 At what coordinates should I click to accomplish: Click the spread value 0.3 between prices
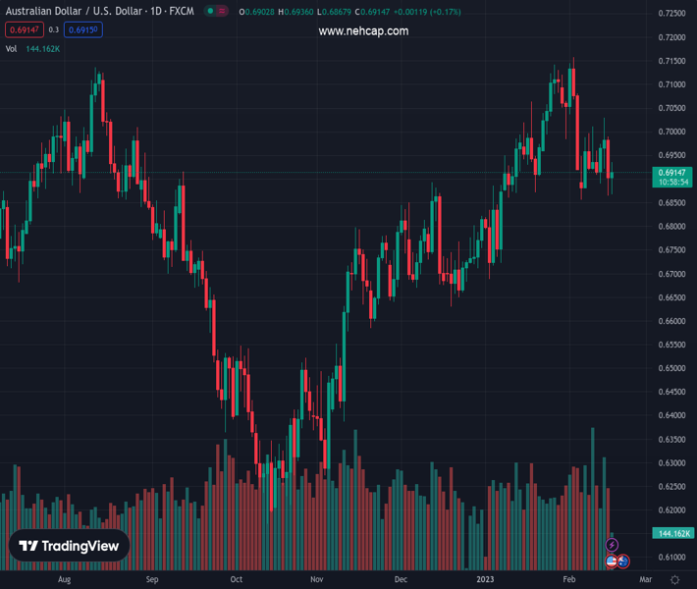[54, 29]
